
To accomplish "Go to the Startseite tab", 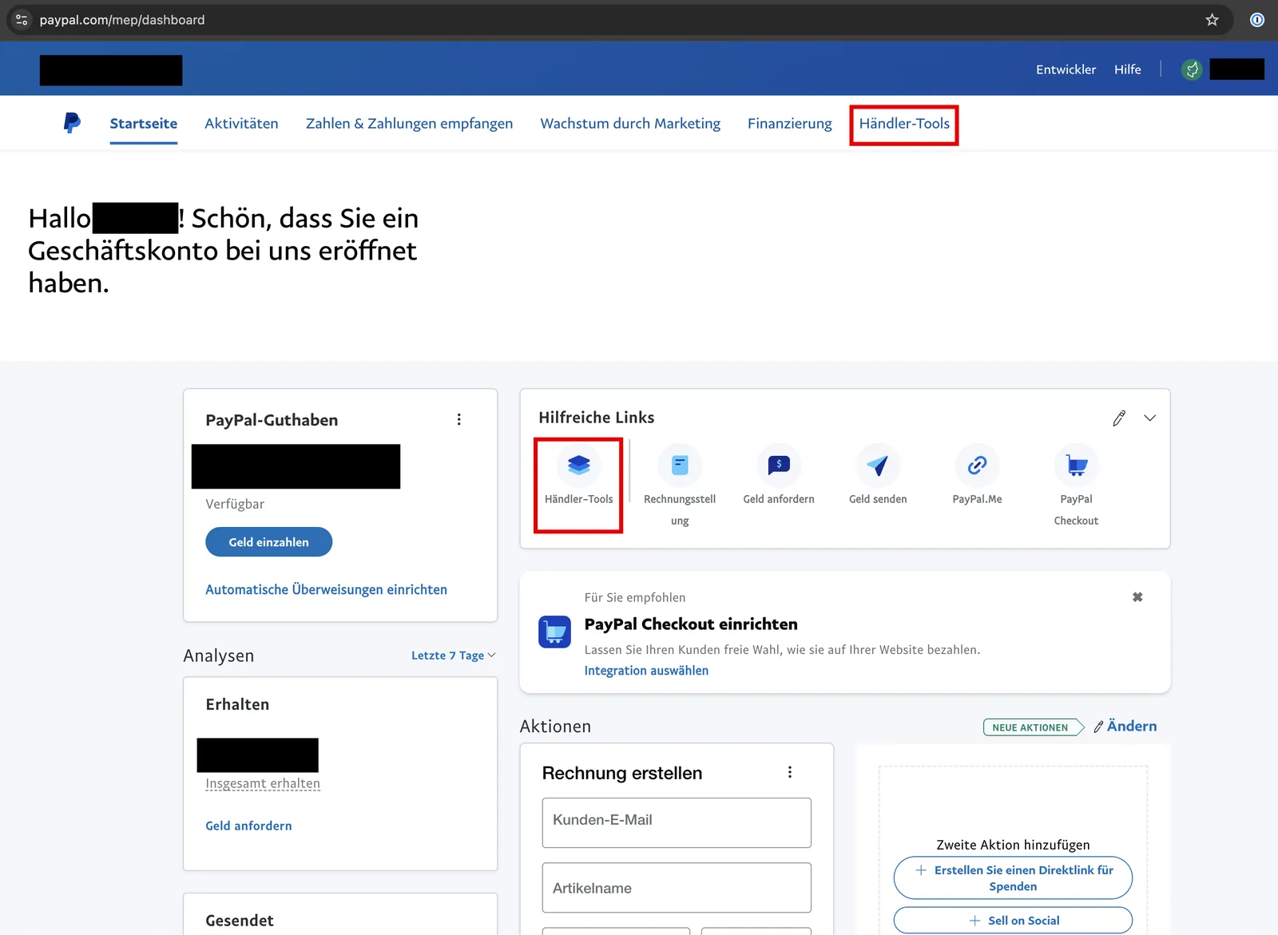I will pyautogui.click(x=144, y=123).
